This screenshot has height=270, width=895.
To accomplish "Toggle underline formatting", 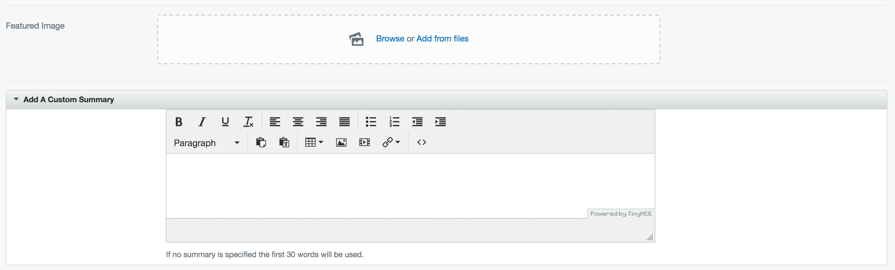I will pyautogui.click(x=225, y=122).
